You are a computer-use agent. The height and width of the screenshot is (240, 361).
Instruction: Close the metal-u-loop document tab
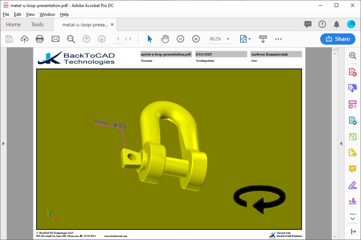pyautogui.click(x=112, y=24)
